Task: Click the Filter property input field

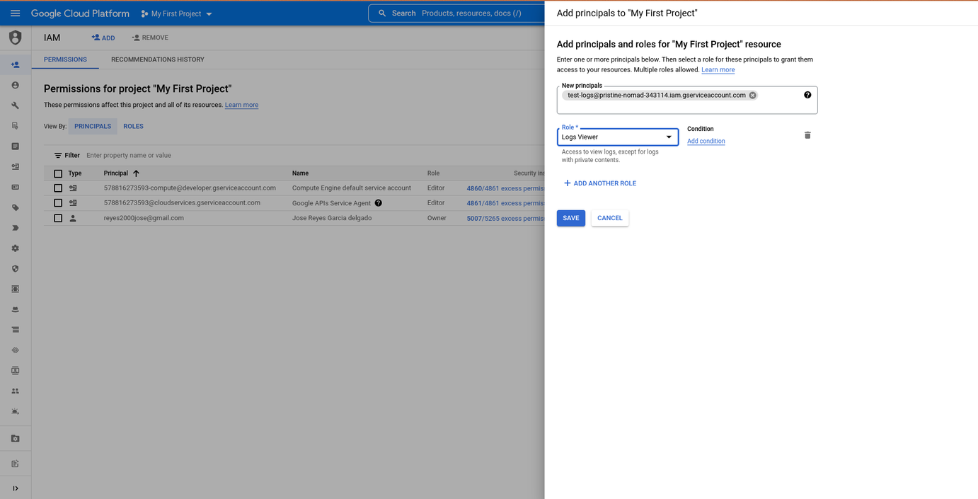Action: [x=212, y=155]
